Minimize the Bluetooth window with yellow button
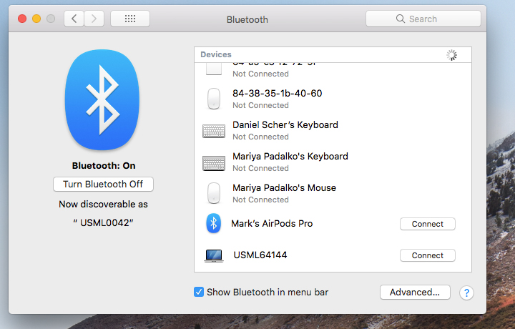The width and height of the screenshot is (515, 329). point(36,19)
